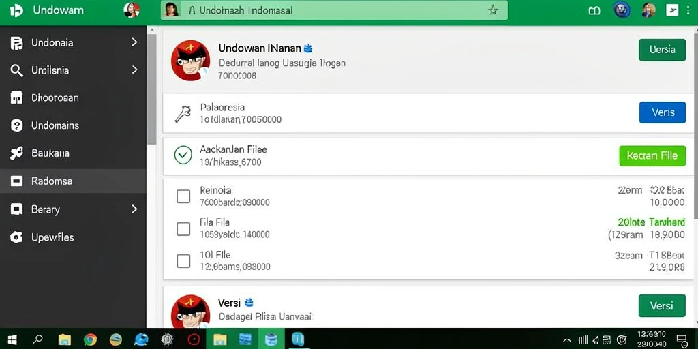Image resolution: width=698 pixels, height=349 pixels.
Task: Show hidden tray icons chevron
Action: (x=567, y=341)
